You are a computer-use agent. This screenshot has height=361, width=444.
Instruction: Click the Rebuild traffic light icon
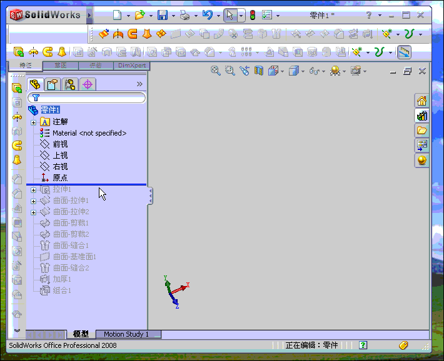[x=253, y=15]
